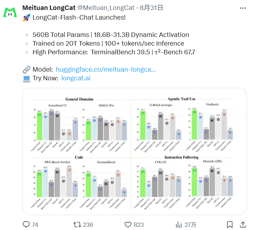Click the green LongCat-Flash bar in the τ2-Bench chart

(143, 125)
